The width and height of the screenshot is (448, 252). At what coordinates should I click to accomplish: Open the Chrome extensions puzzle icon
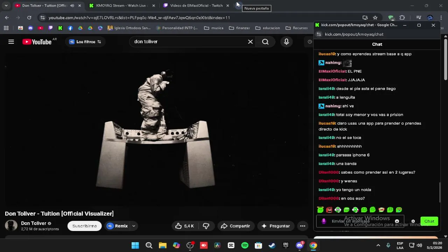click(x=402, y=17)
